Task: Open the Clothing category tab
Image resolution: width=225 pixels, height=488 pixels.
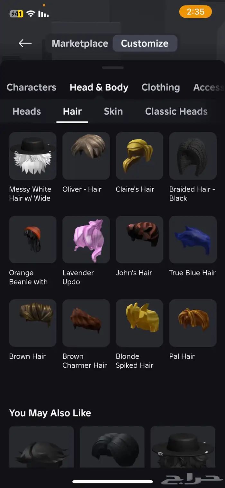Action: coord(161,87)
